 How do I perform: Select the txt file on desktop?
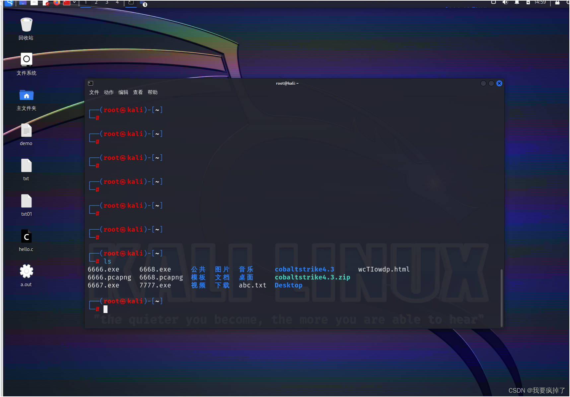pos(26,170)
